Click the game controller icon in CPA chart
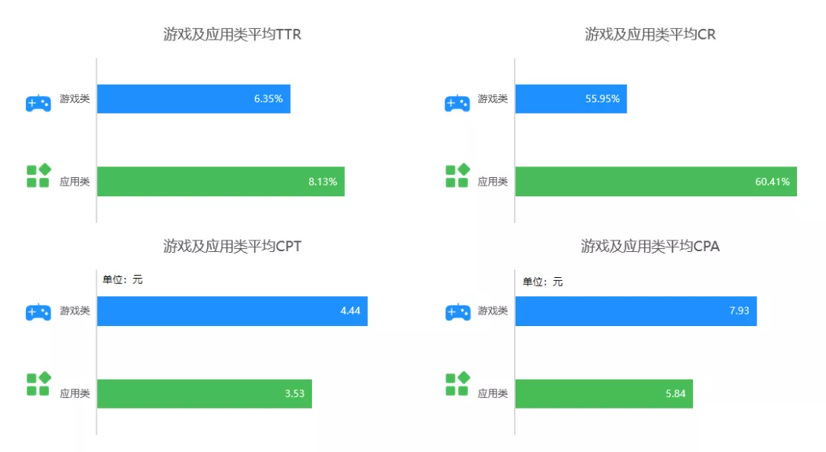826x452 pixels. click(457, 312)
